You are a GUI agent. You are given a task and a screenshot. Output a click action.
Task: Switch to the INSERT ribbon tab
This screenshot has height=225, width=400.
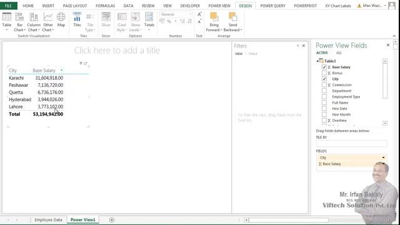tap(48, 6)
